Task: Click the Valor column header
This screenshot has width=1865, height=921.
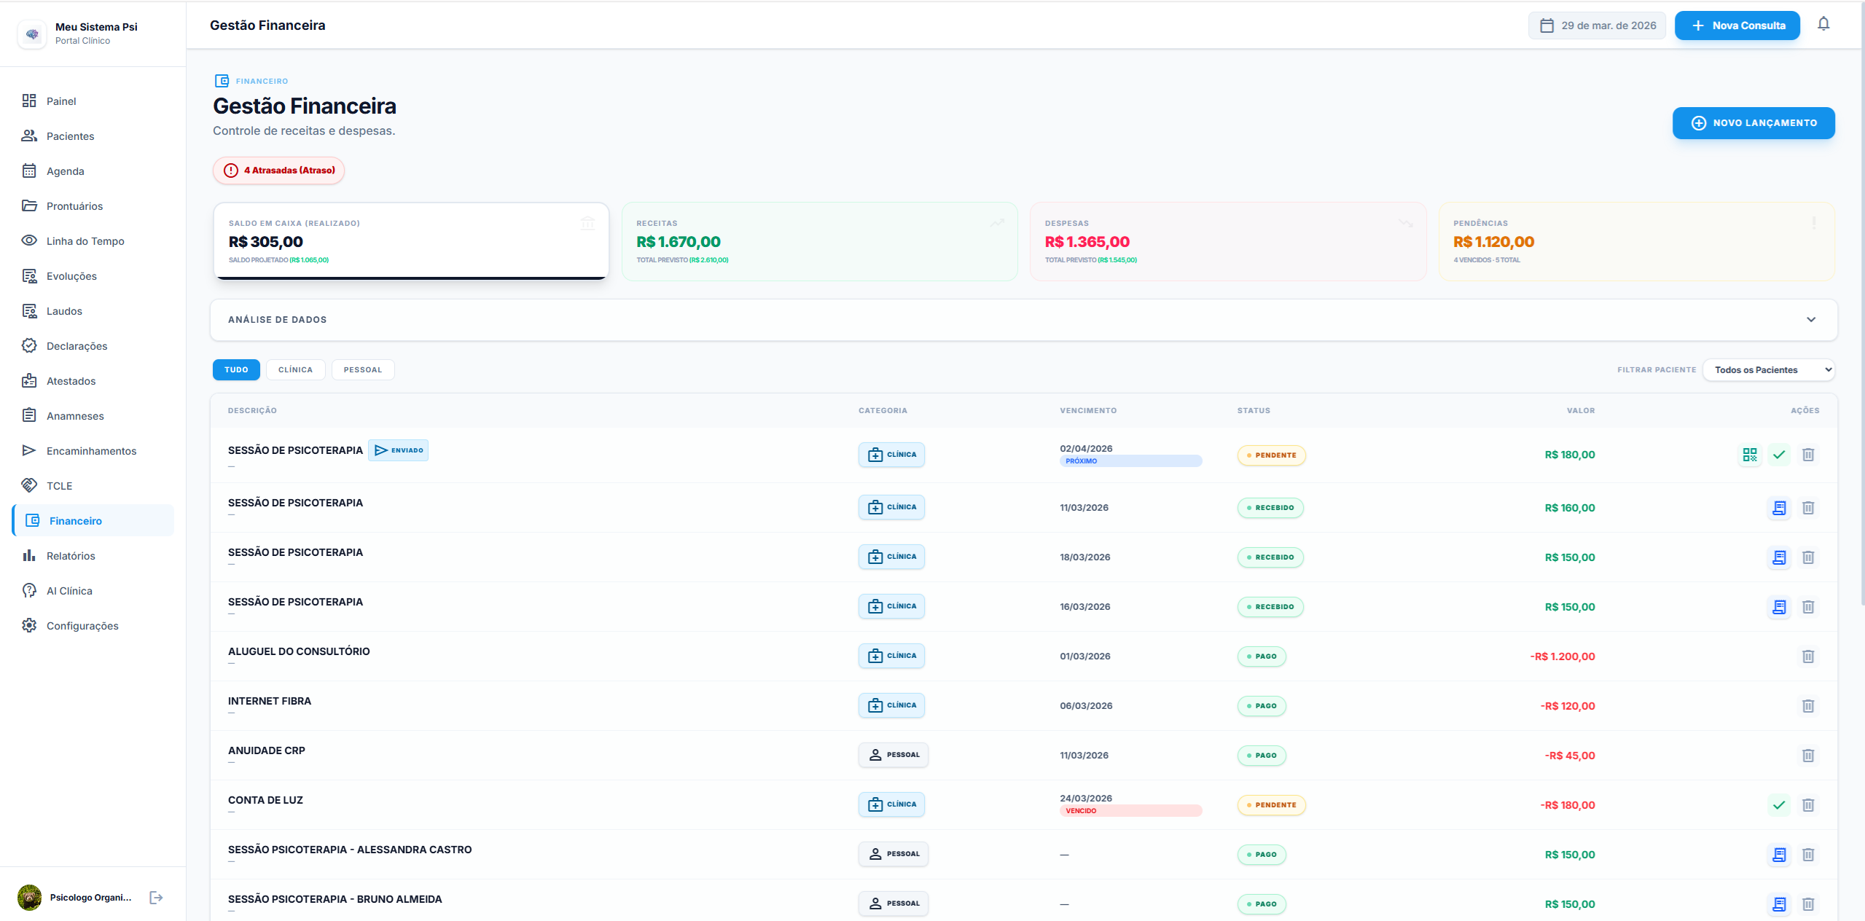Action: click(1581, 411)
